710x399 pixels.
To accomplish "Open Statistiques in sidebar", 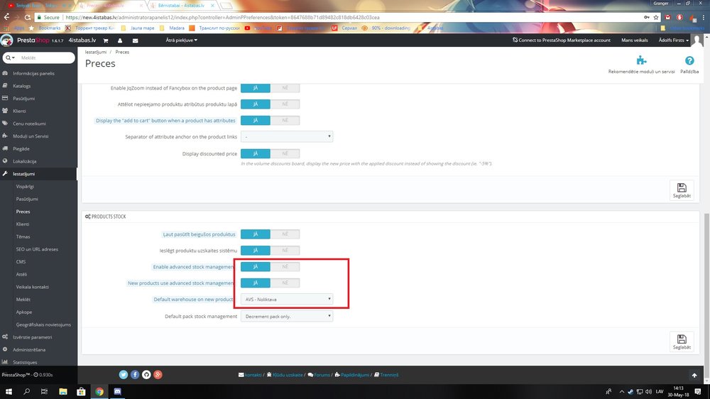I will (x=25, y=362).
